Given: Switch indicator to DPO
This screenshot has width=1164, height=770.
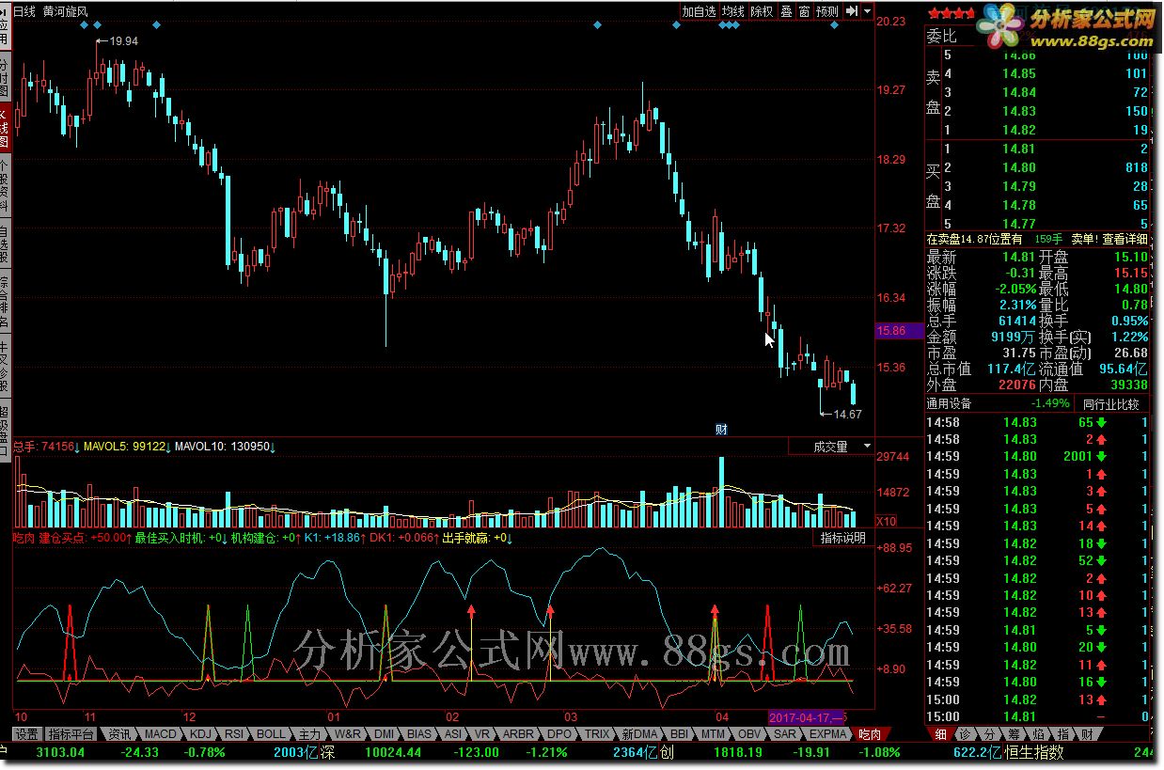Looking at the screenshot, I should (x=559, y=734).
